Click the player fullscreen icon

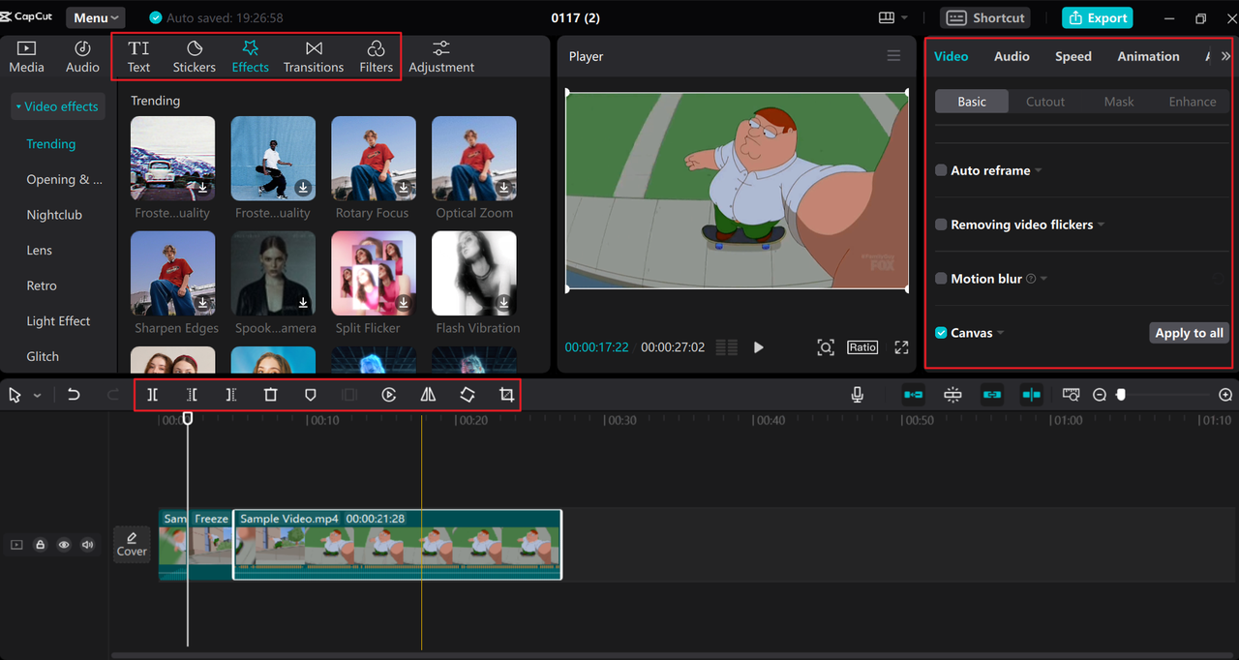click(x=901, y=347)
